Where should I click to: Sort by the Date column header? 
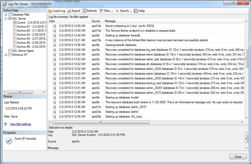click(52, 21)
